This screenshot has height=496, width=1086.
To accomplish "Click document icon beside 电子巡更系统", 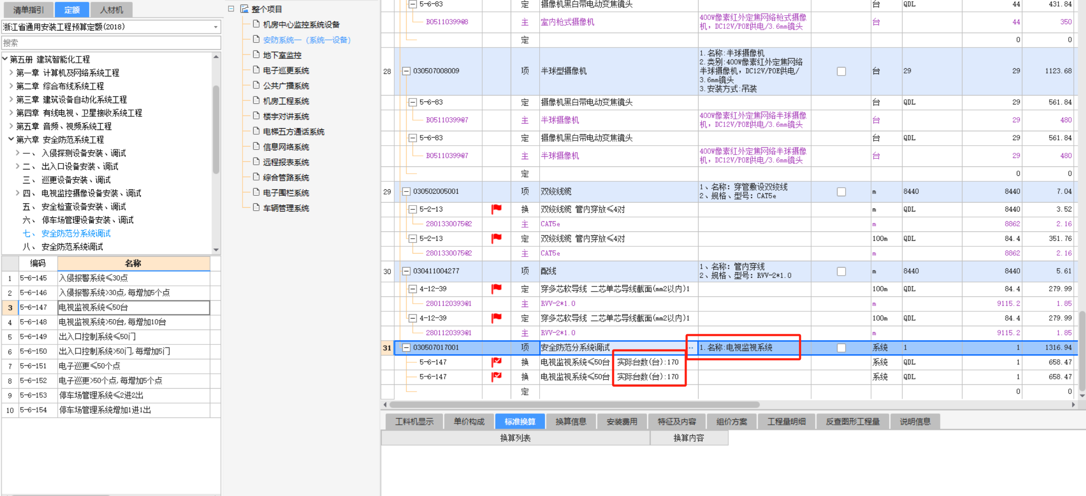I will pos(256,70).
